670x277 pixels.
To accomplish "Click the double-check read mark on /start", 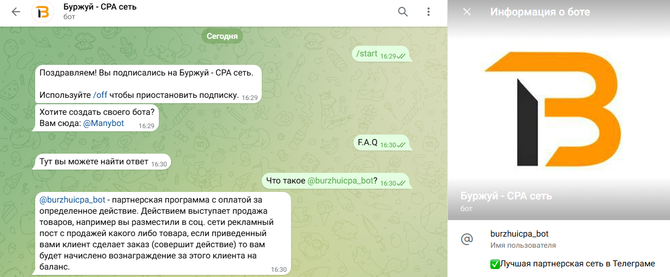I will pyautogui.click(x=401, y=56).
